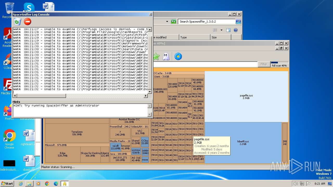
Task: Select the Templates 936.9MB block
Action: 77,133
